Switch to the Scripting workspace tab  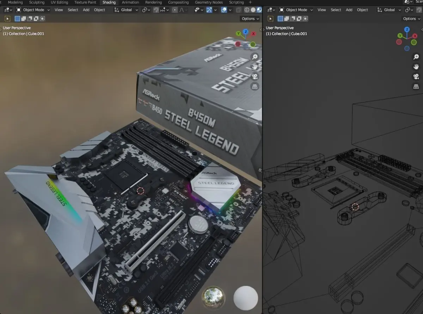pyautogui.click(x=236, y=2)
